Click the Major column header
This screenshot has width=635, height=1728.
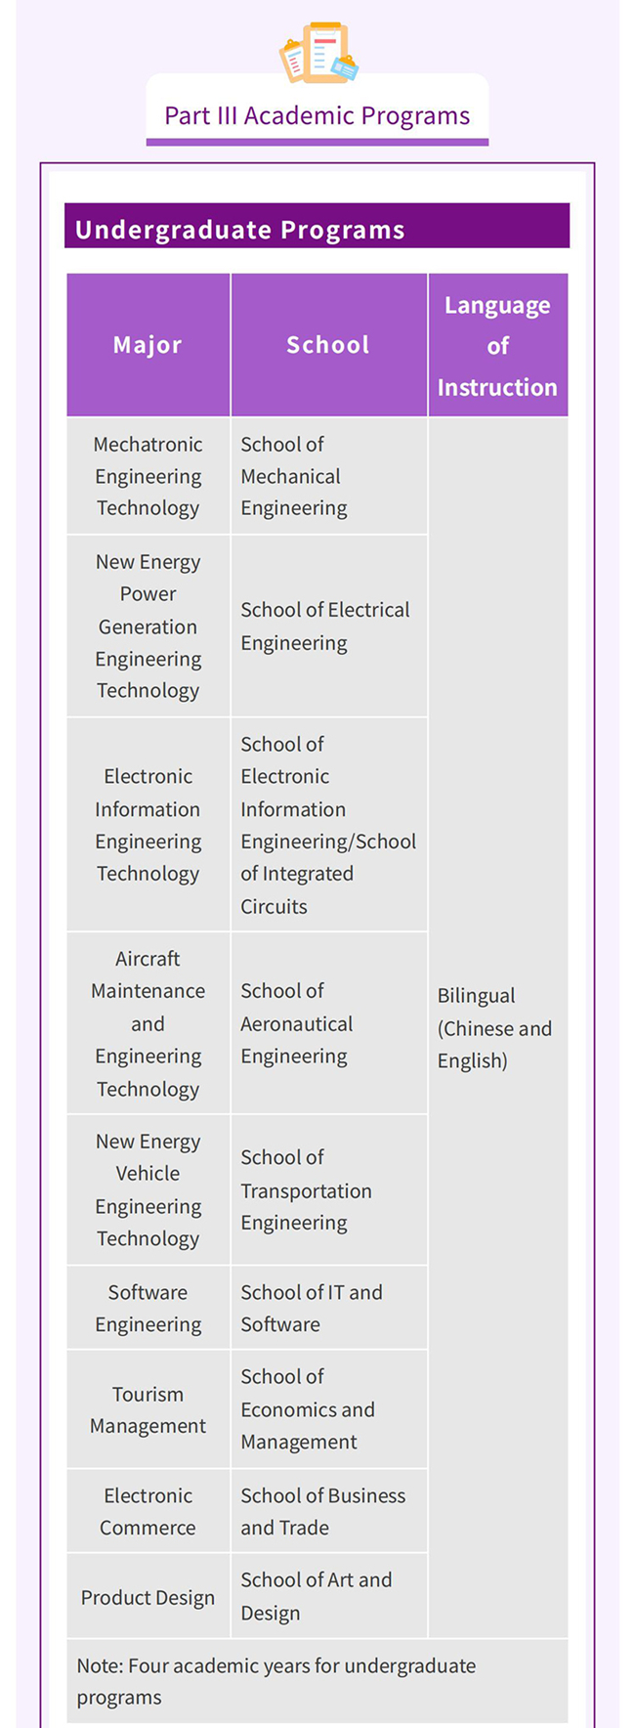pyautogui.click(x=148, y=345)
